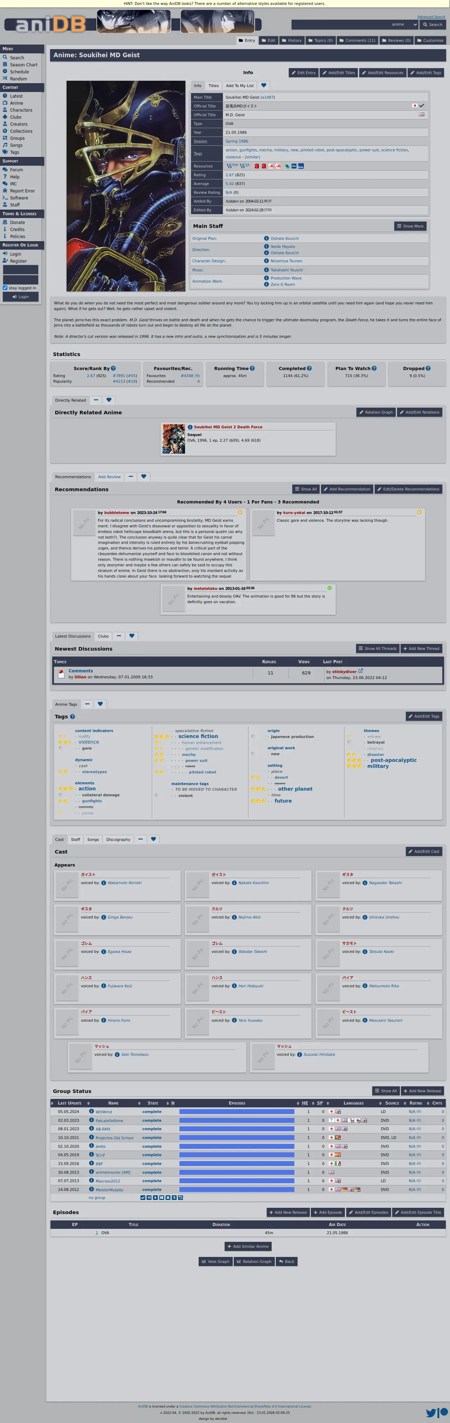The width and height of the screenshot is (450, 1423).
Task: Click MeisterMutaito row episode progress bar
Action: tap(237, 1189)
